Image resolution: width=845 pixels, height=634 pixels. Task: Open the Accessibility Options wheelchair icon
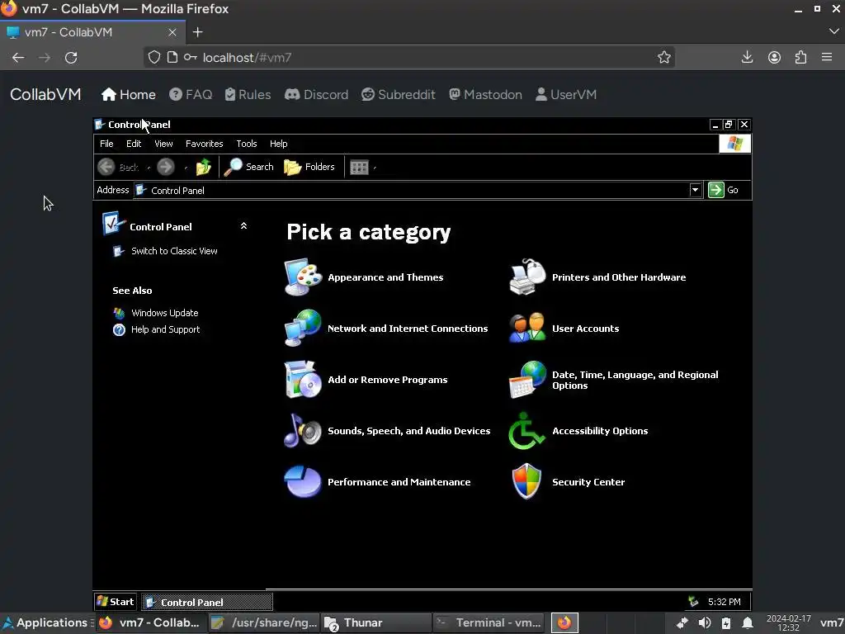click(x=526, y=430)
